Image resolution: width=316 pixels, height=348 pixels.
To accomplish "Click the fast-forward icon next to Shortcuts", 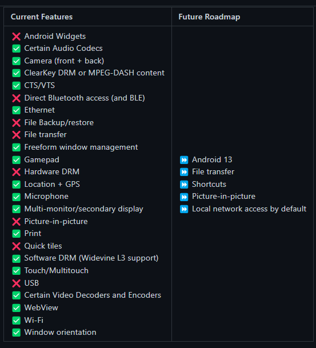I will (x=184, y=185).
